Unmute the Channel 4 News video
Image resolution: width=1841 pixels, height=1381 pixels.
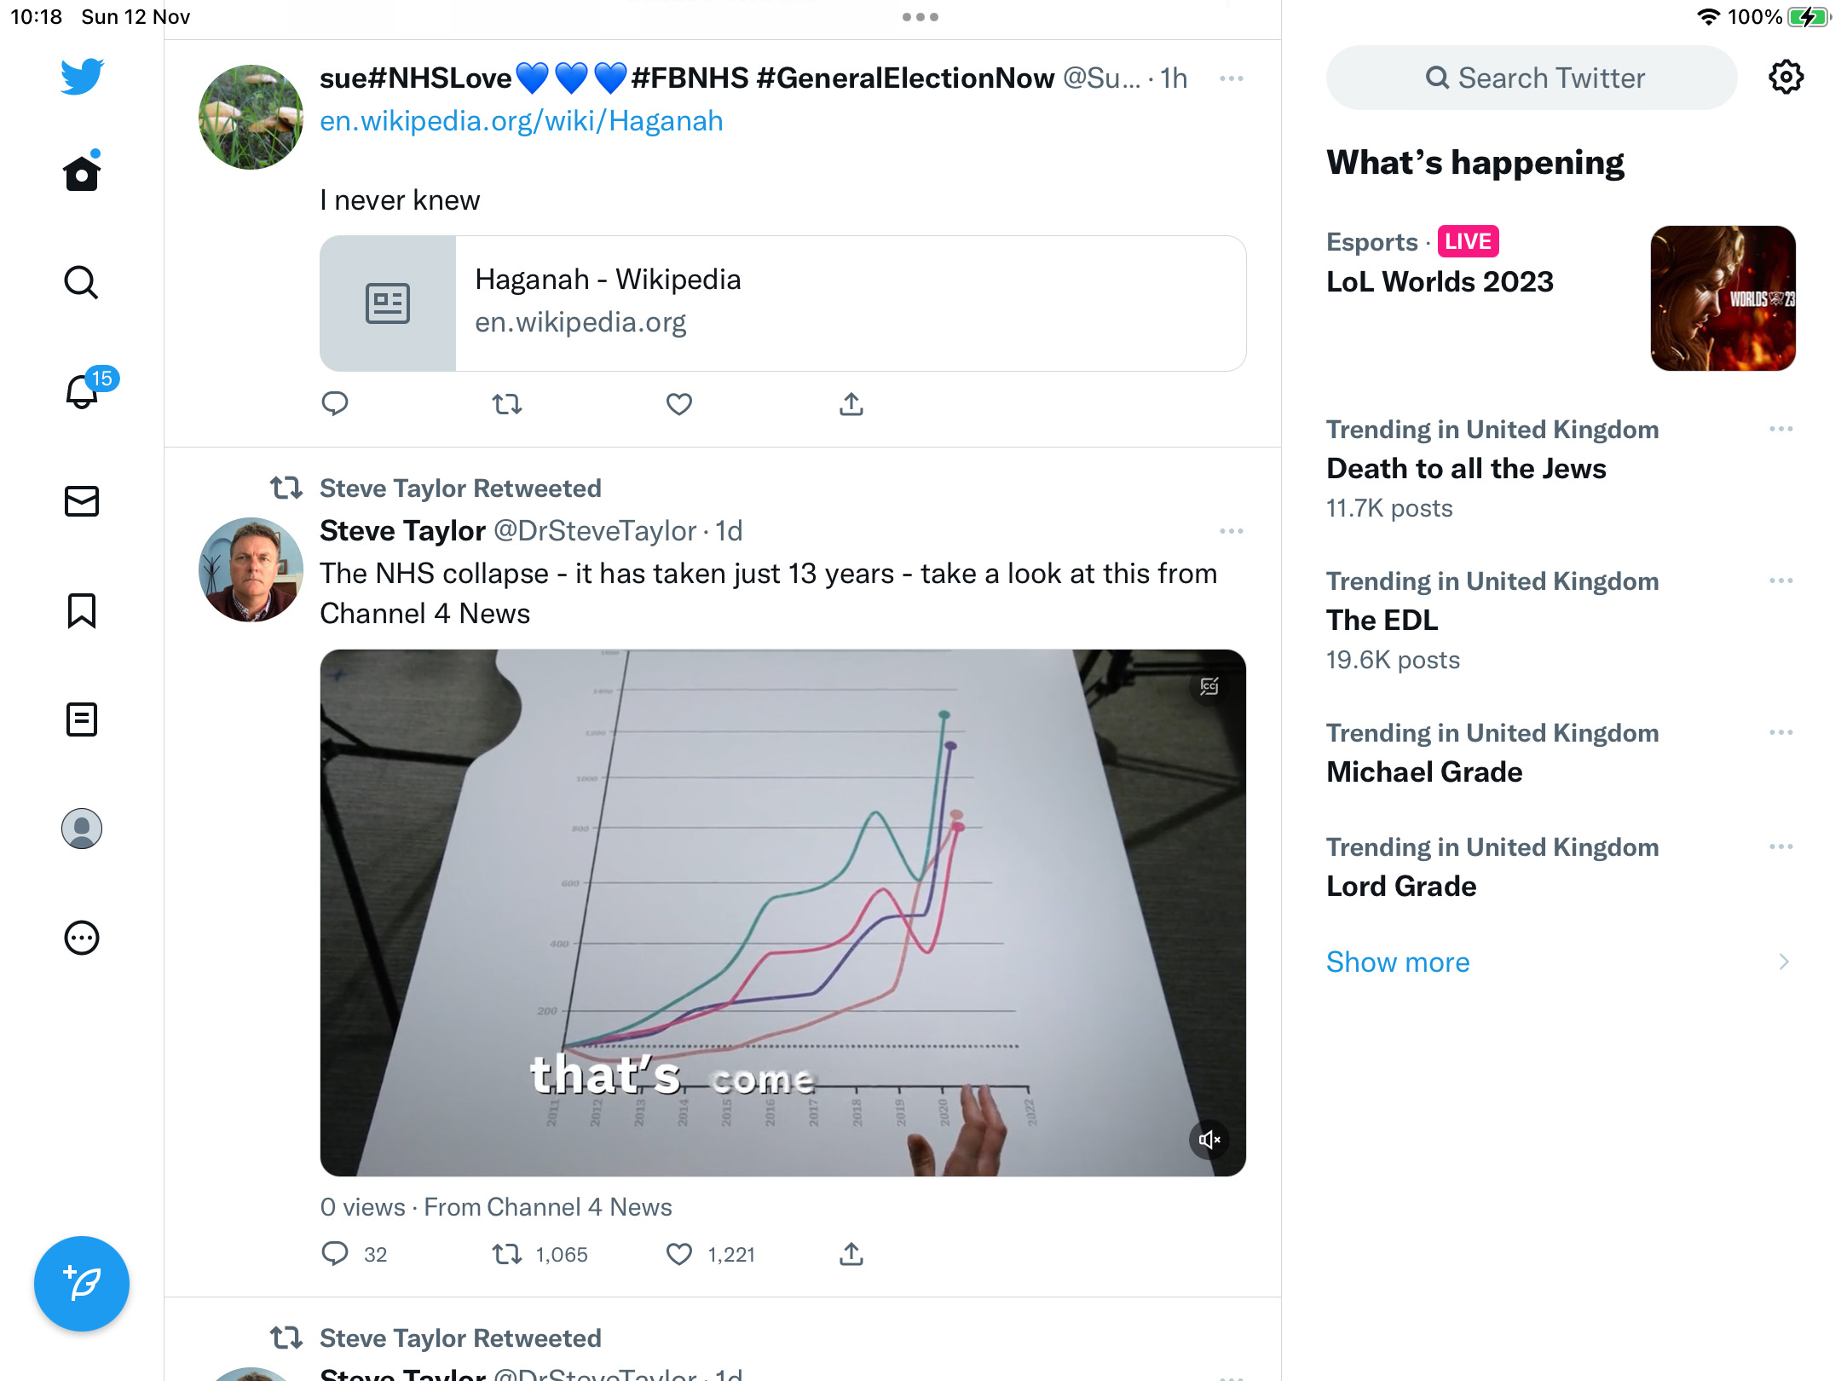click(x=1209, y=1140)
